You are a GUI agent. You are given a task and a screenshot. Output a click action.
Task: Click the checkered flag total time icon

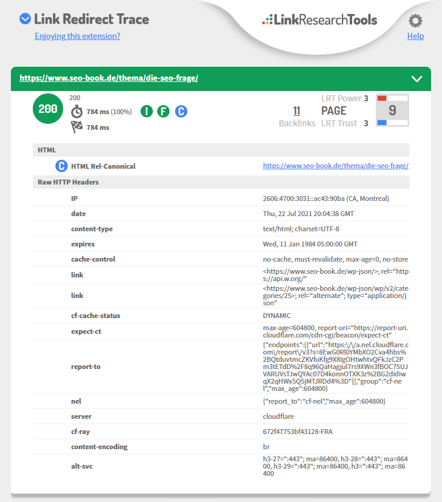click(77, 127)
